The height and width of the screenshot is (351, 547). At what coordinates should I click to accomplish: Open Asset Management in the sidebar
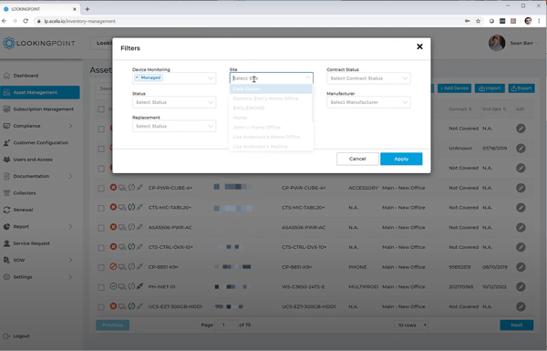point(40,92)
